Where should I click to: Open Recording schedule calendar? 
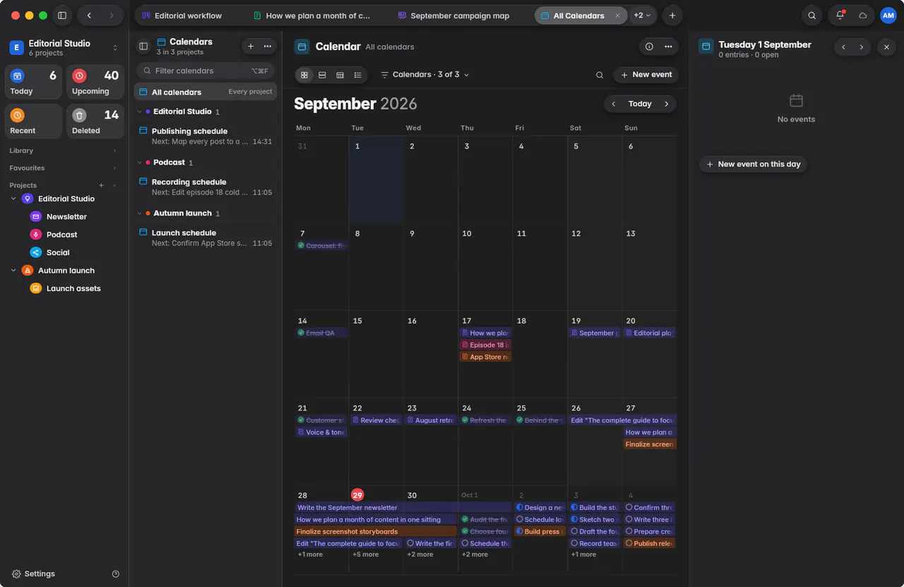pyautogui.click(x=206, y=187)
